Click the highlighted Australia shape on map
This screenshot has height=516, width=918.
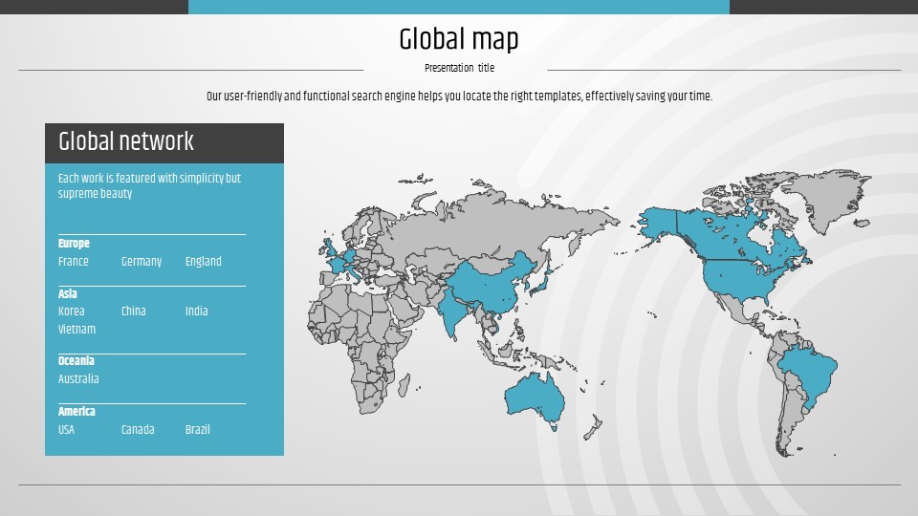tap(535, 394)
